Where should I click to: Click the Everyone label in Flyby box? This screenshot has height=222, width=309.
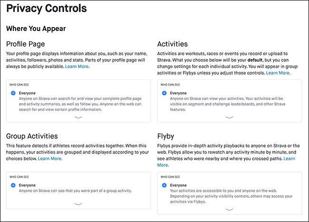178,185
